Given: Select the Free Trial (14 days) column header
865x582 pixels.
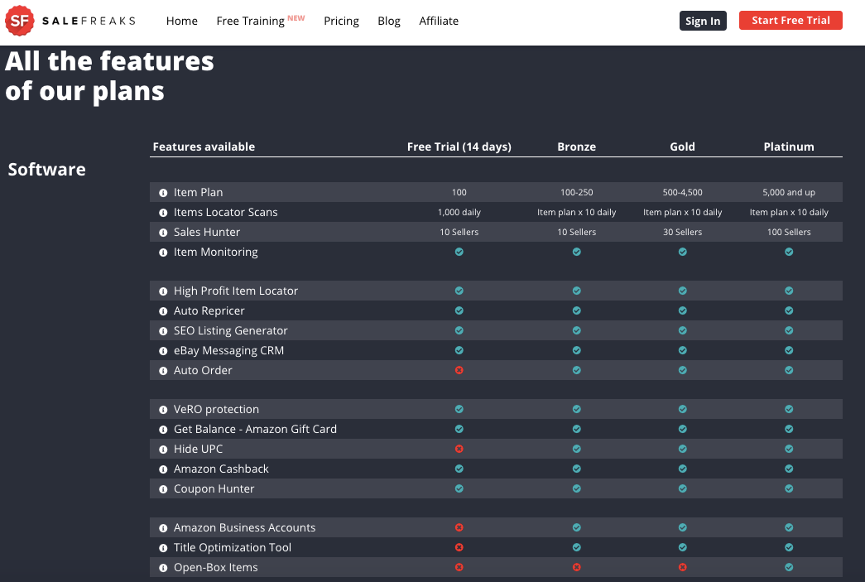Looking at the screenshot, I should point(459,147).
